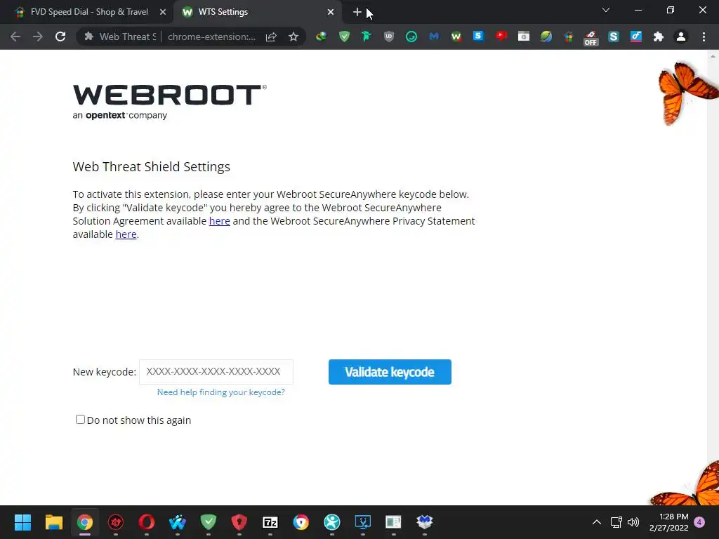Click the volume speaker icon

click(633, 522)
